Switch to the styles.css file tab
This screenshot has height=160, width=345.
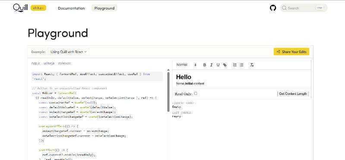tap(64, 63)
